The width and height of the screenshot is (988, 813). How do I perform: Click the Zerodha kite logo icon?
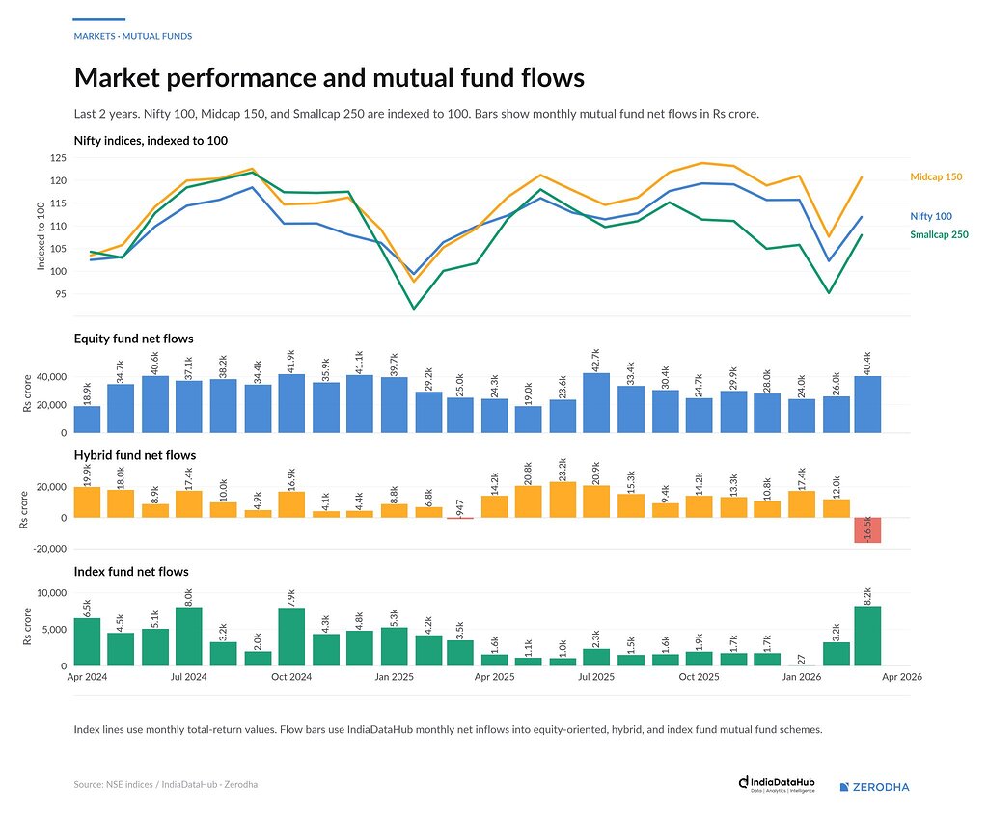845,787
